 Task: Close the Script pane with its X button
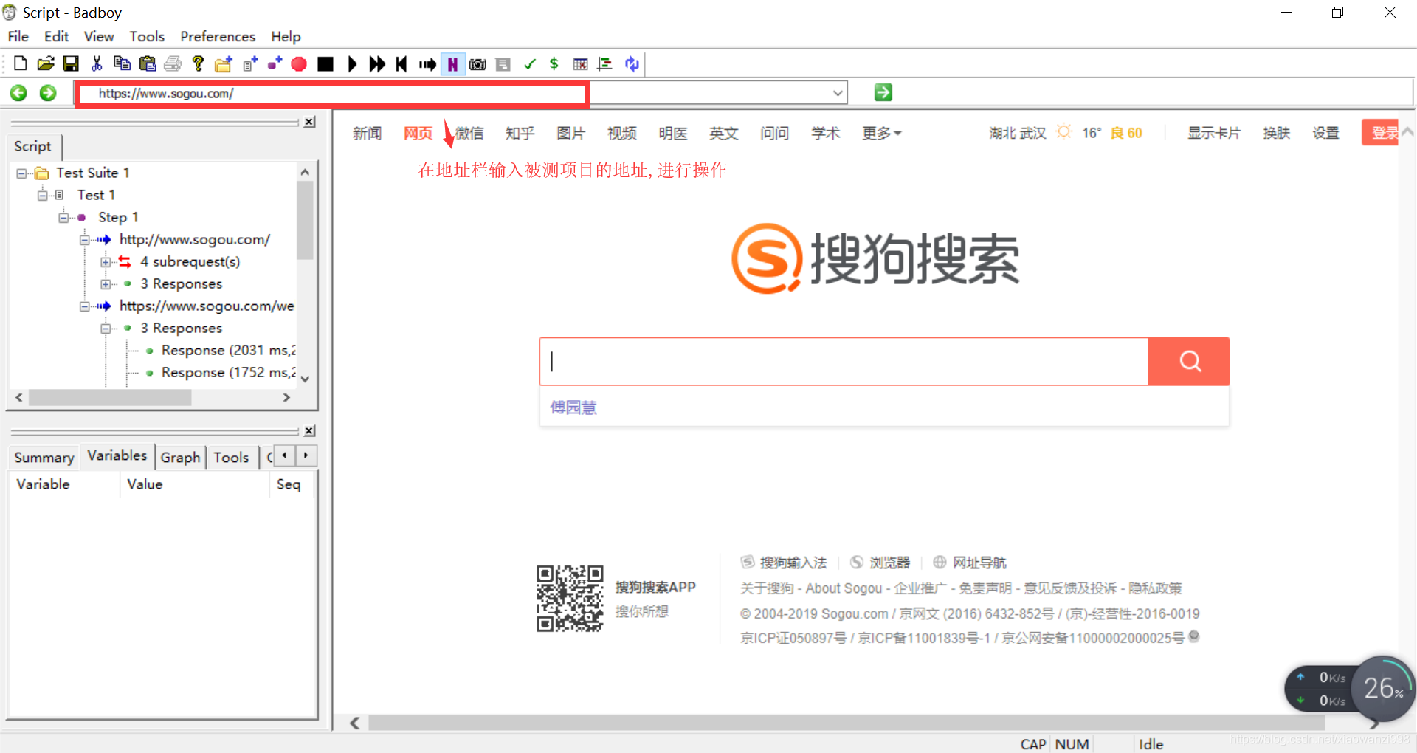tap(309, 122)
